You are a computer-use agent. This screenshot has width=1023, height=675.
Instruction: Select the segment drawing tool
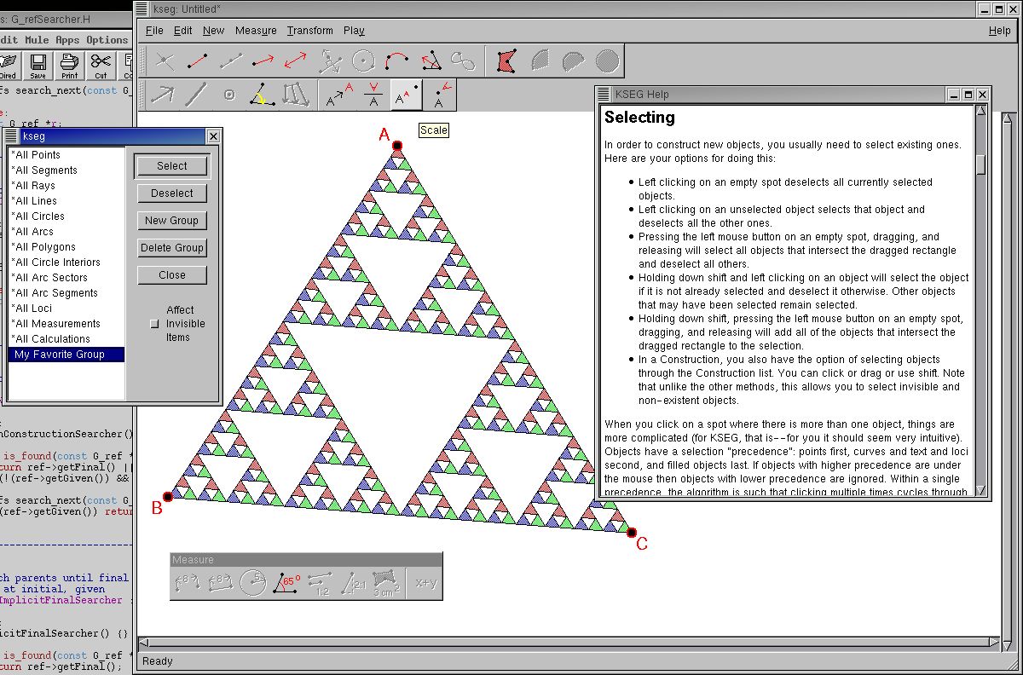tap(198, 61)
